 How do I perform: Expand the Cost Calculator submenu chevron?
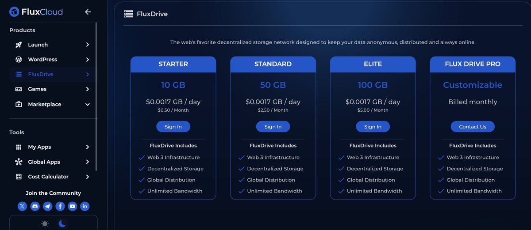88,177
